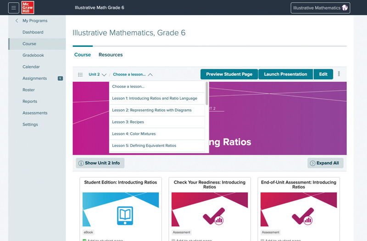Click End-of-Unit Assessment: Introducing Ratios title
The height and width of the screenshot is (241, 367).
click(x=299, y=185)
